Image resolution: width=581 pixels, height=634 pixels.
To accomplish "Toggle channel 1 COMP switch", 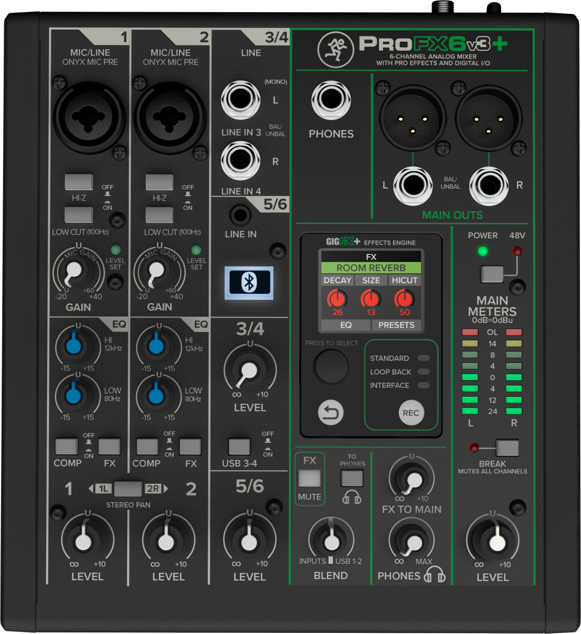I will click(67, 446).
